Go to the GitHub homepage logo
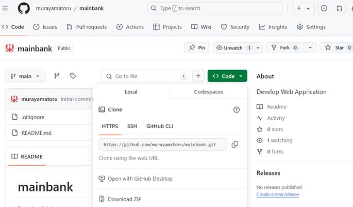 24,8
